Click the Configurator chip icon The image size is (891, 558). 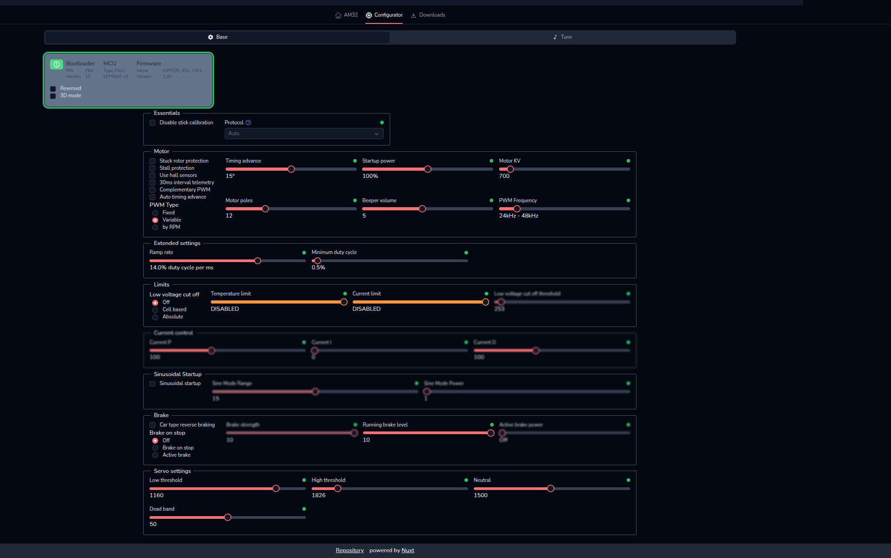[x=369, y=15]
